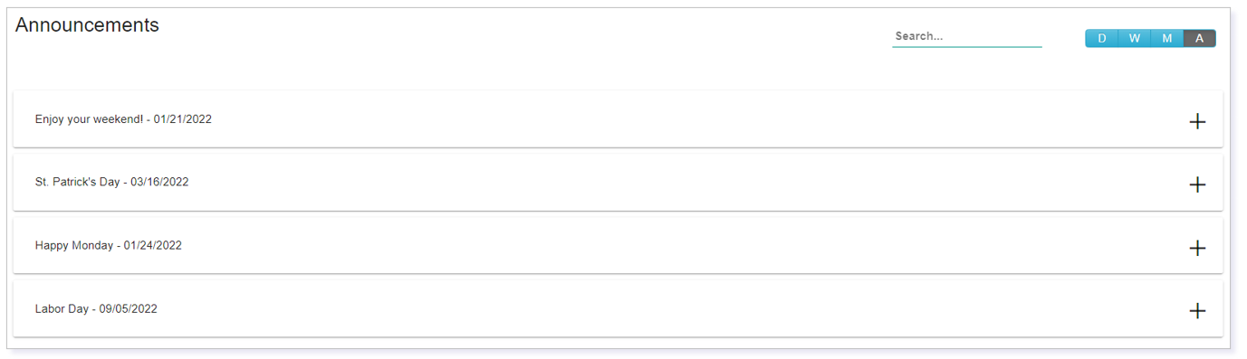Click the 01/24/2022 date in announcement row
Screen dimensions: 1247x359
click(x=153, y=245)
